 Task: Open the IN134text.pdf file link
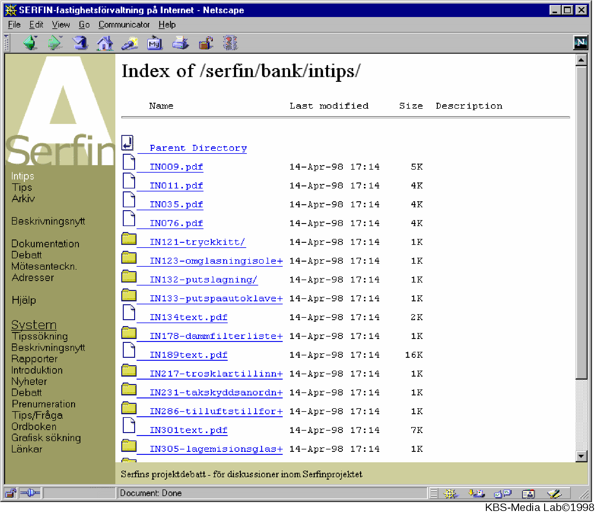189,317
